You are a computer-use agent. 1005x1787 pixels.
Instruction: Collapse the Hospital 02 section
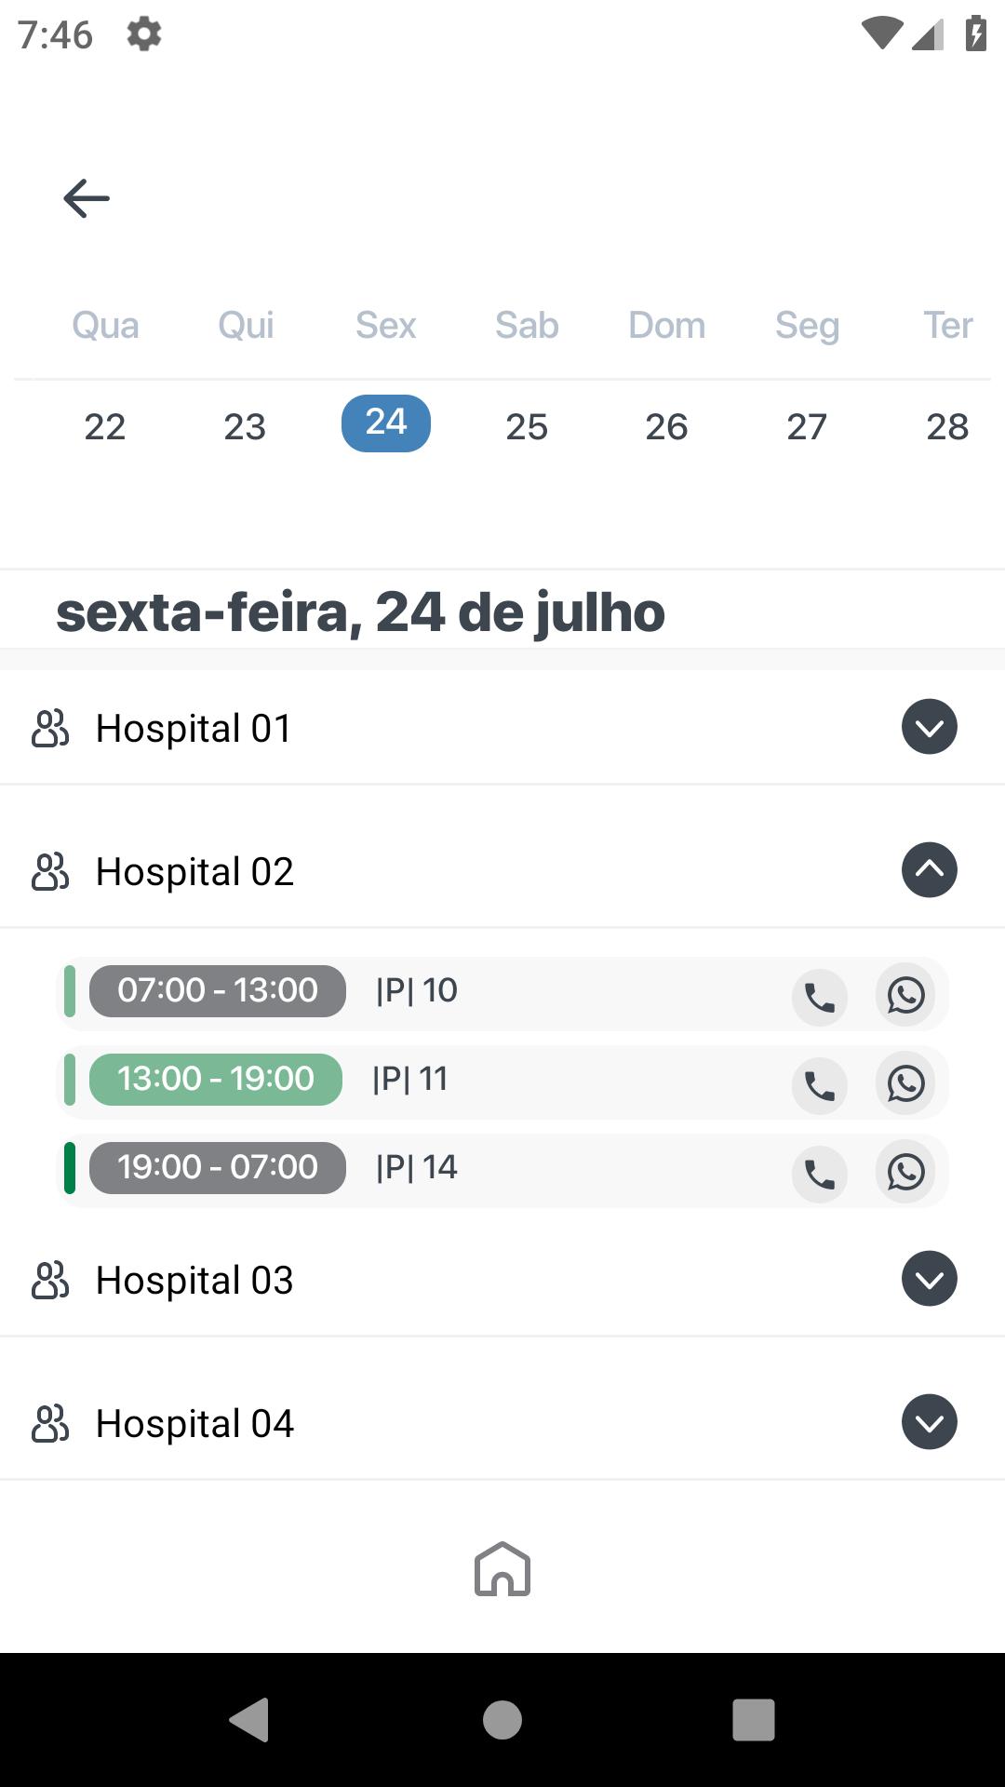click(930, 870)
